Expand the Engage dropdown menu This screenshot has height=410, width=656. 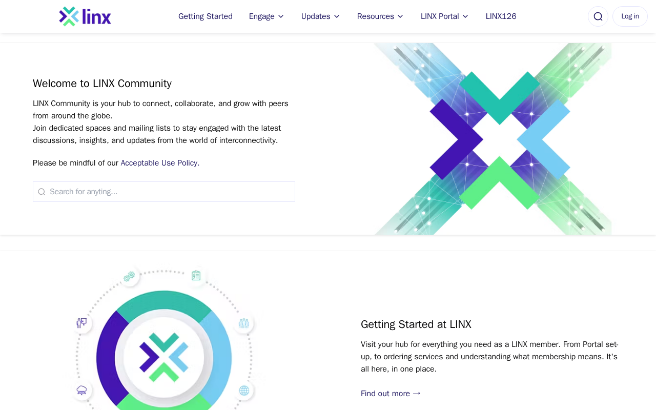tap(266, 16)
